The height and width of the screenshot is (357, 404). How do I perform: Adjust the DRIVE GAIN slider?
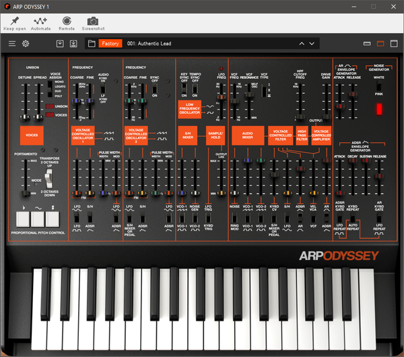pyautogui.click(x=327, y=117)
